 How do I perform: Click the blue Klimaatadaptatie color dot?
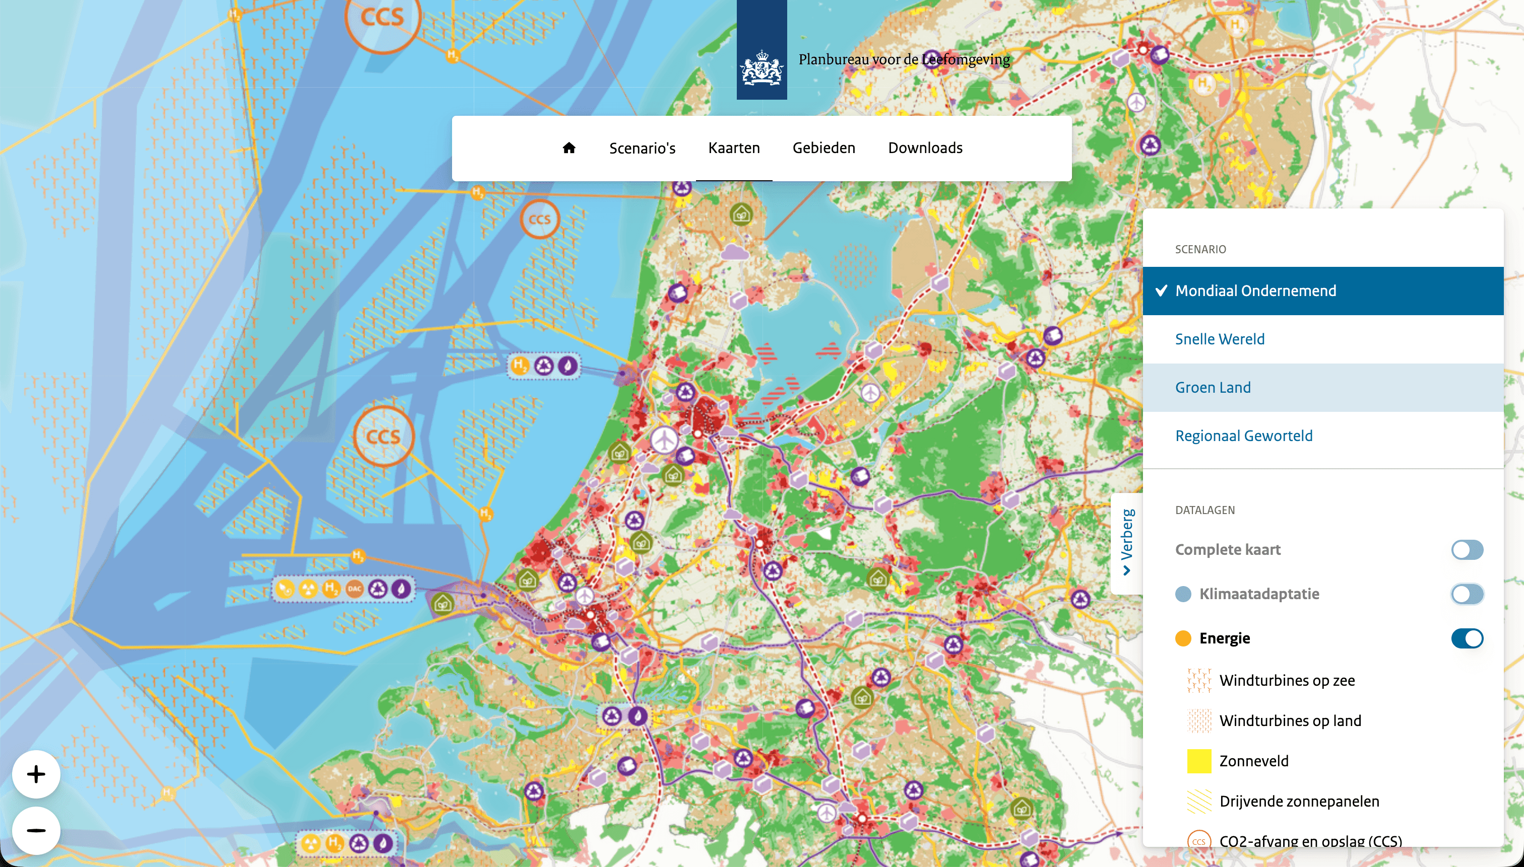[1182, 594]
